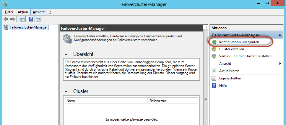The width and height of the screenshot is (286, 125).
Task: Sort by the Rollenstatus column header
Action: click(x=173, y=101)
